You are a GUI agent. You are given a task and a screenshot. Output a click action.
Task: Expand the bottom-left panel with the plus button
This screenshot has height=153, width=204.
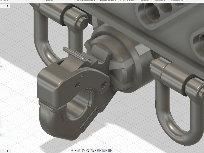point(7,151)
